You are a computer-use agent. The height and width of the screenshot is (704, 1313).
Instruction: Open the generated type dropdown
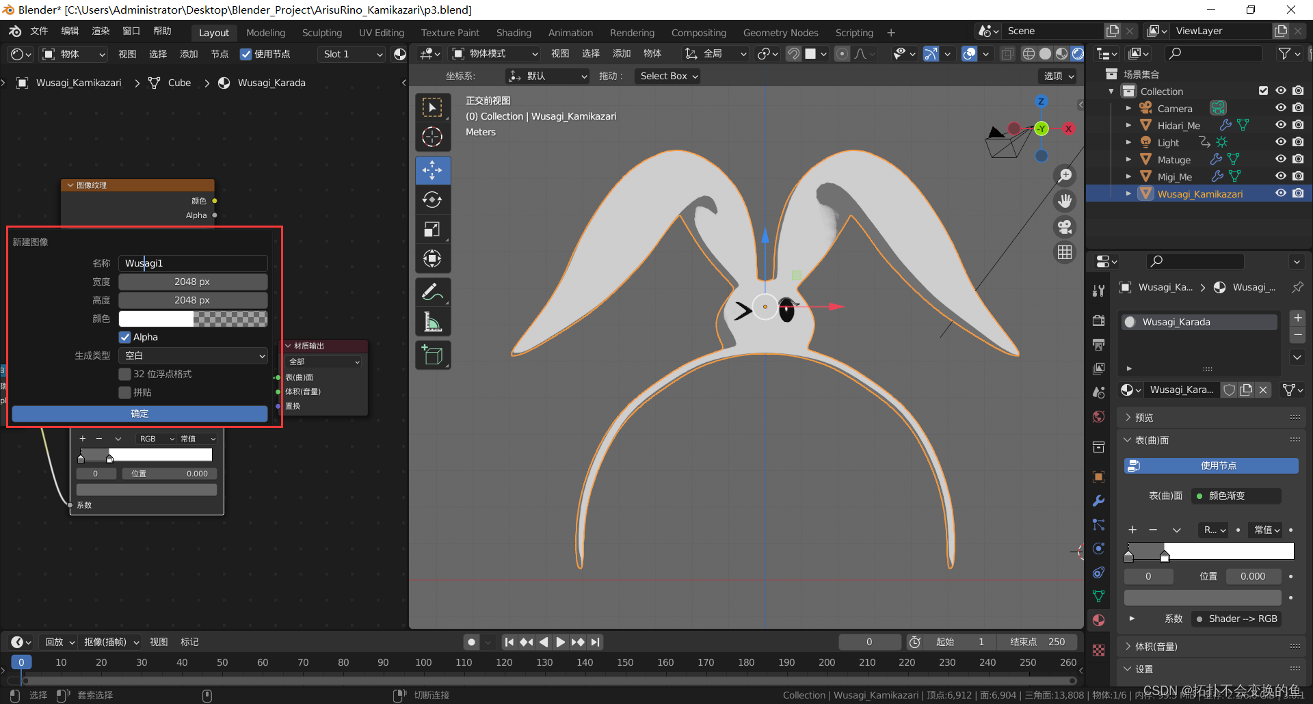193,355
